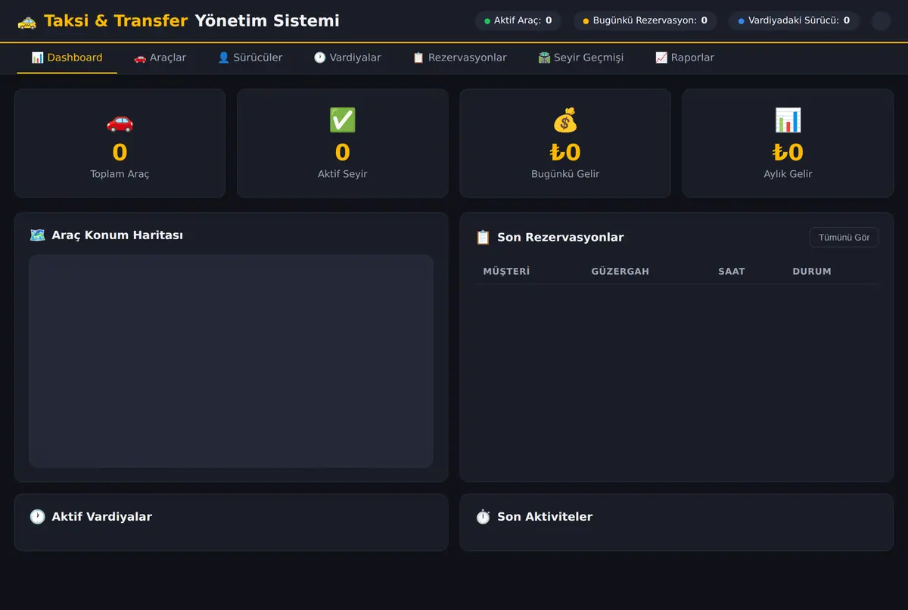Click the Aylık Gelir label
Viewport: 908px width, 610px height.
tap(788, 174)
